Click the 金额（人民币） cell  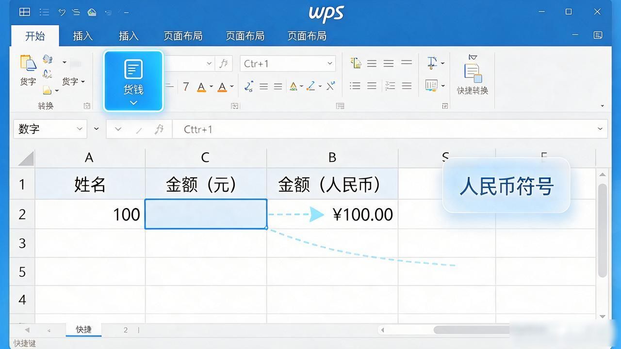point(332,184)
